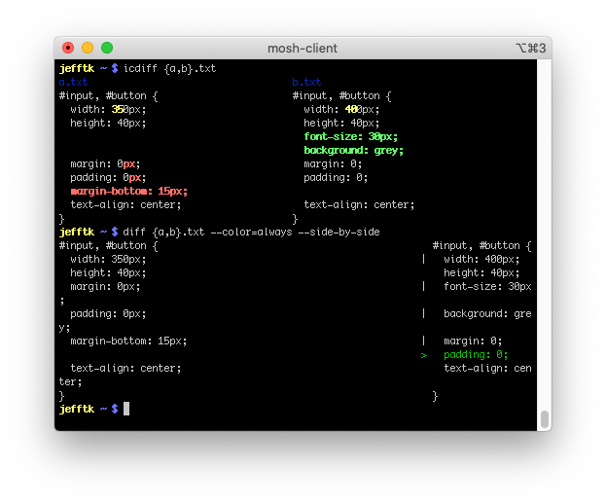This screenshot has width=606, height=503.
Task: Click the block cursor at the last prompt
Action: pyautogui.click(x=126, y=410)
